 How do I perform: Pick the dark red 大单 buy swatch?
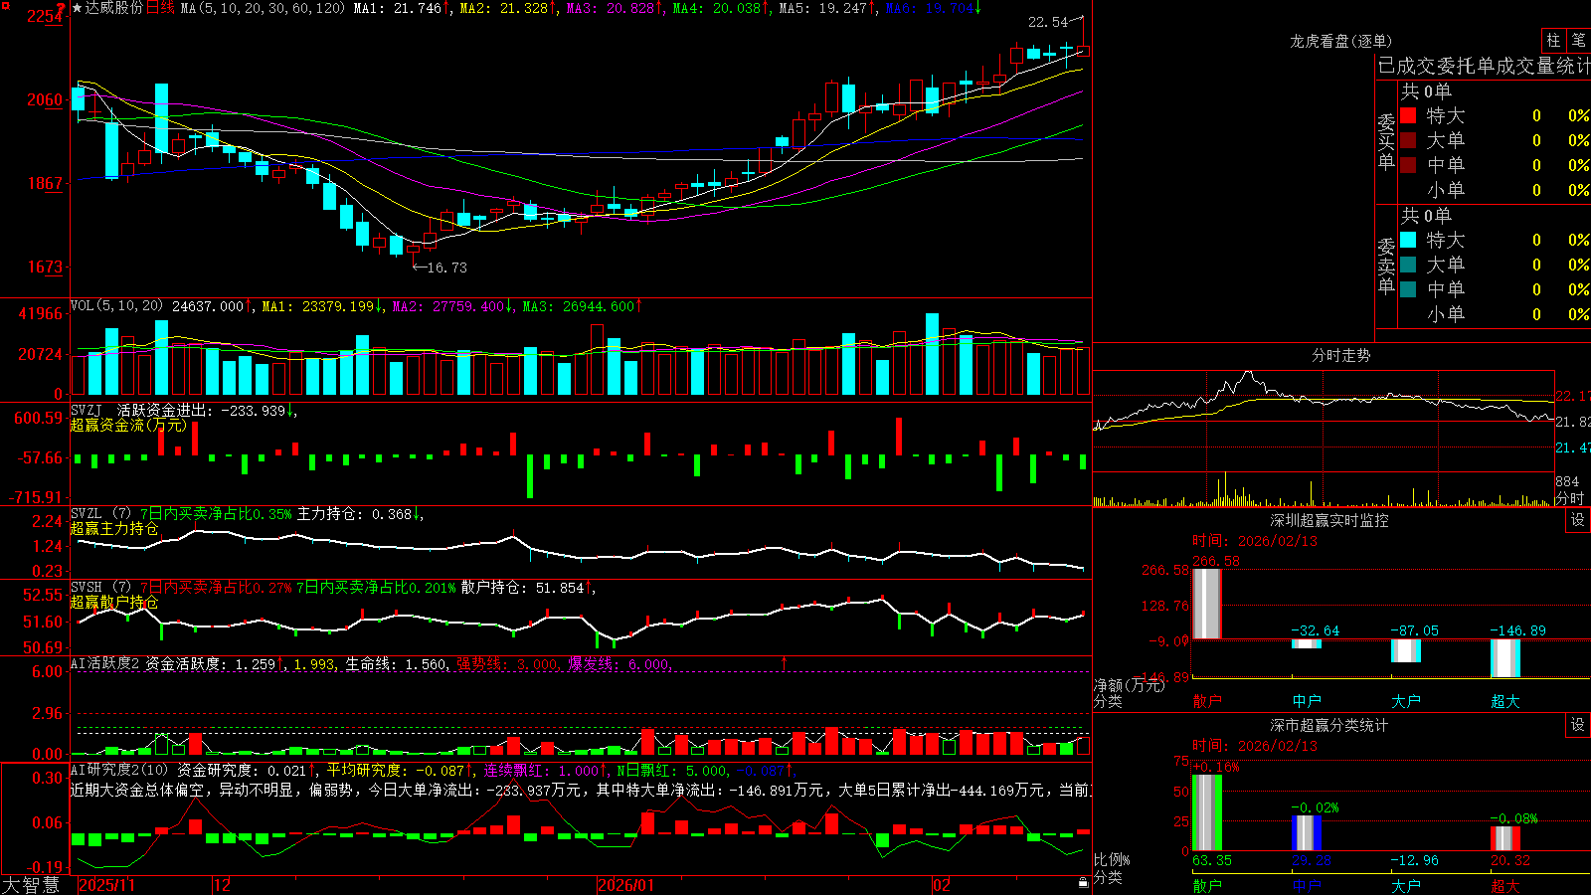pyautogui.click(x=1408, y=140)
